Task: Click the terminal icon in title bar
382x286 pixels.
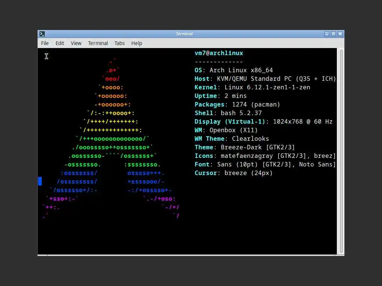Action: pyautogui.click(x=42, y=34)
